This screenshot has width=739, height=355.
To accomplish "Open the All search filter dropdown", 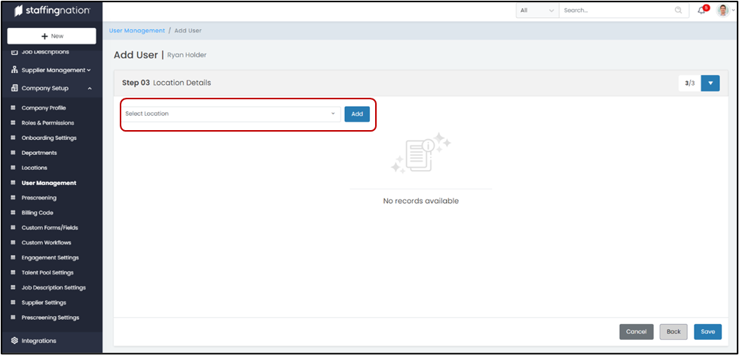I will [537, 11].
